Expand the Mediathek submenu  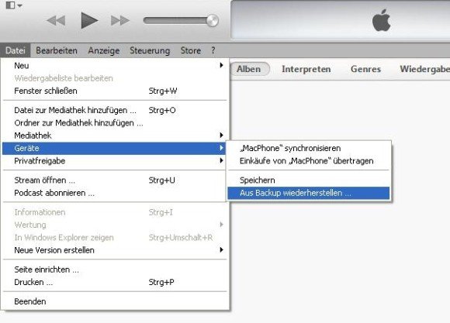point(115,136)
